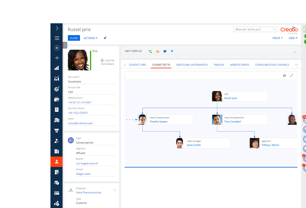Click the phone call icon in Next Steps
Image resolution: width=306 pixels, height=208 pixels.
[x=150, y=51]
